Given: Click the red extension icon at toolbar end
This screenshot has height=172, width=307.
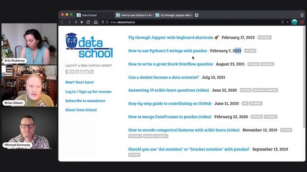Looking at the screenshot, I should point(302,22).
